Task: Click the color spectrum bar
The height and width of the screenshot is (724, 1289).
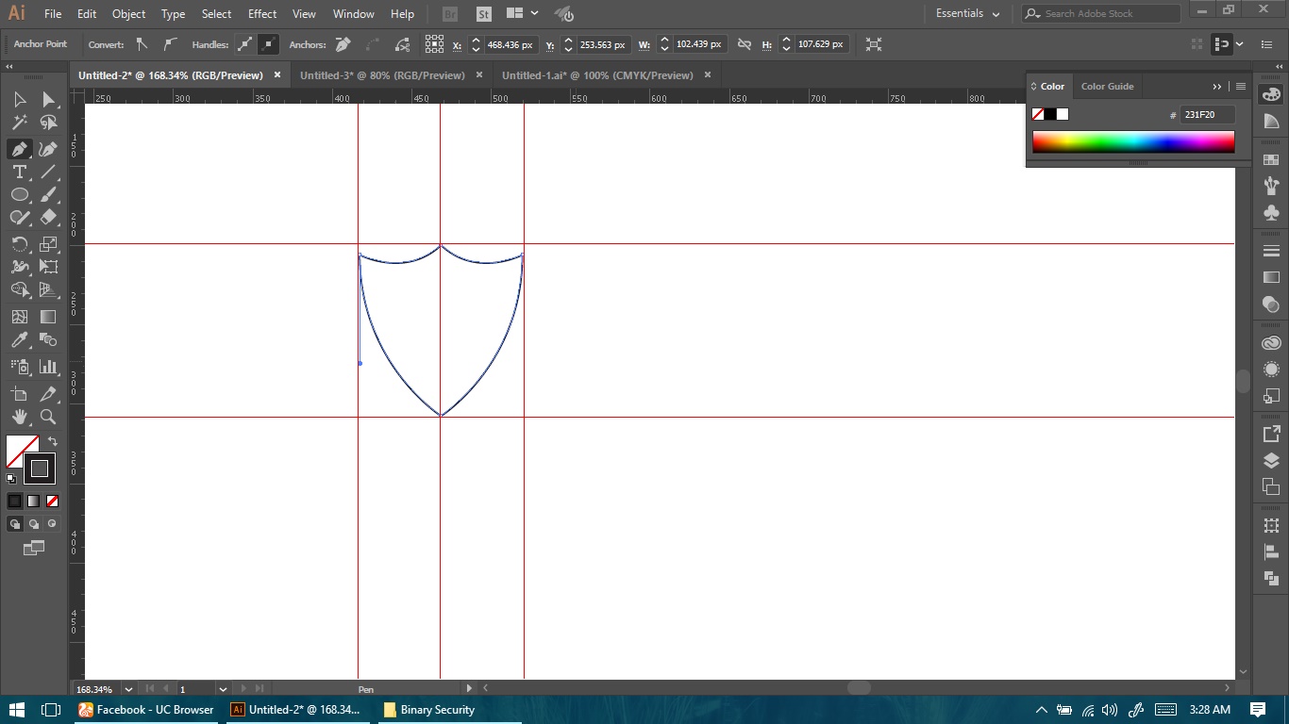Action: coord(1132,141)
